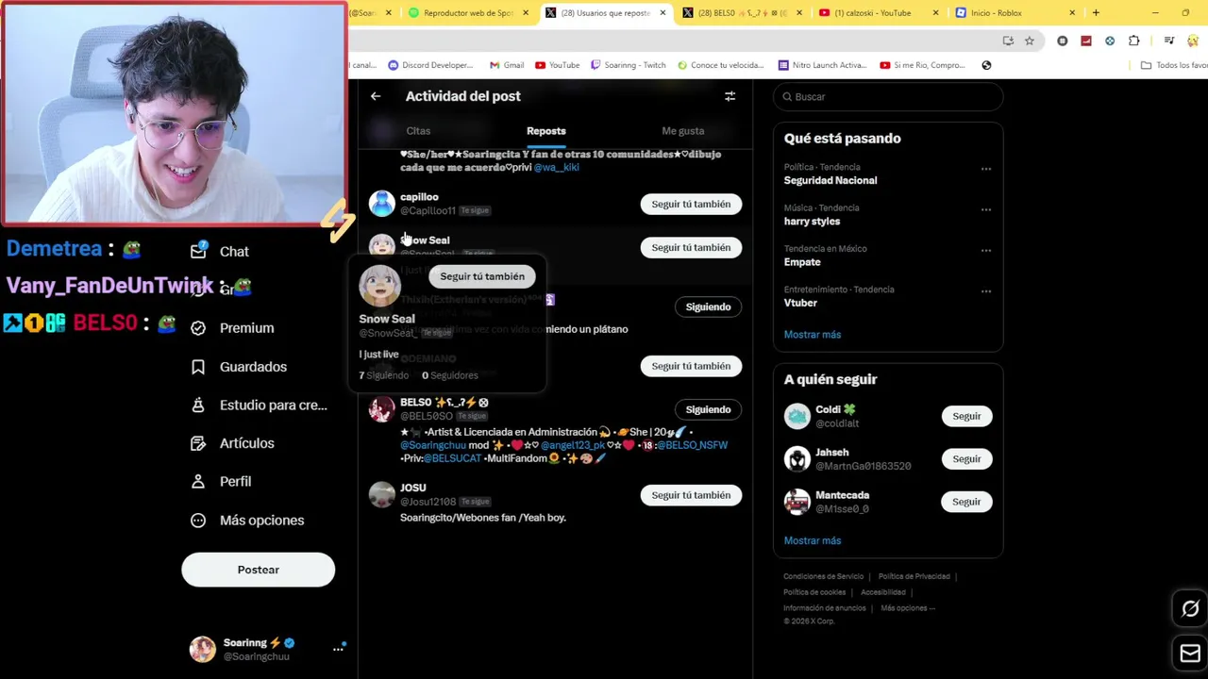Open the harry styles trend

812,221
